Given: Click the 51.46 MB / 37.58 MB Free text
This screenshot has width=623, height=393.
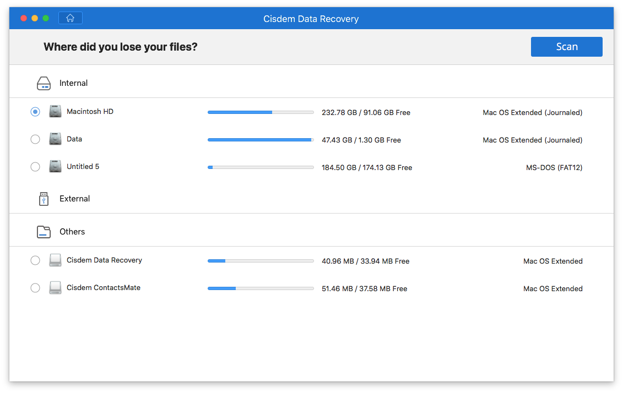Looking at the screenshot, I should pyautogui.click(x=364, y=289).
